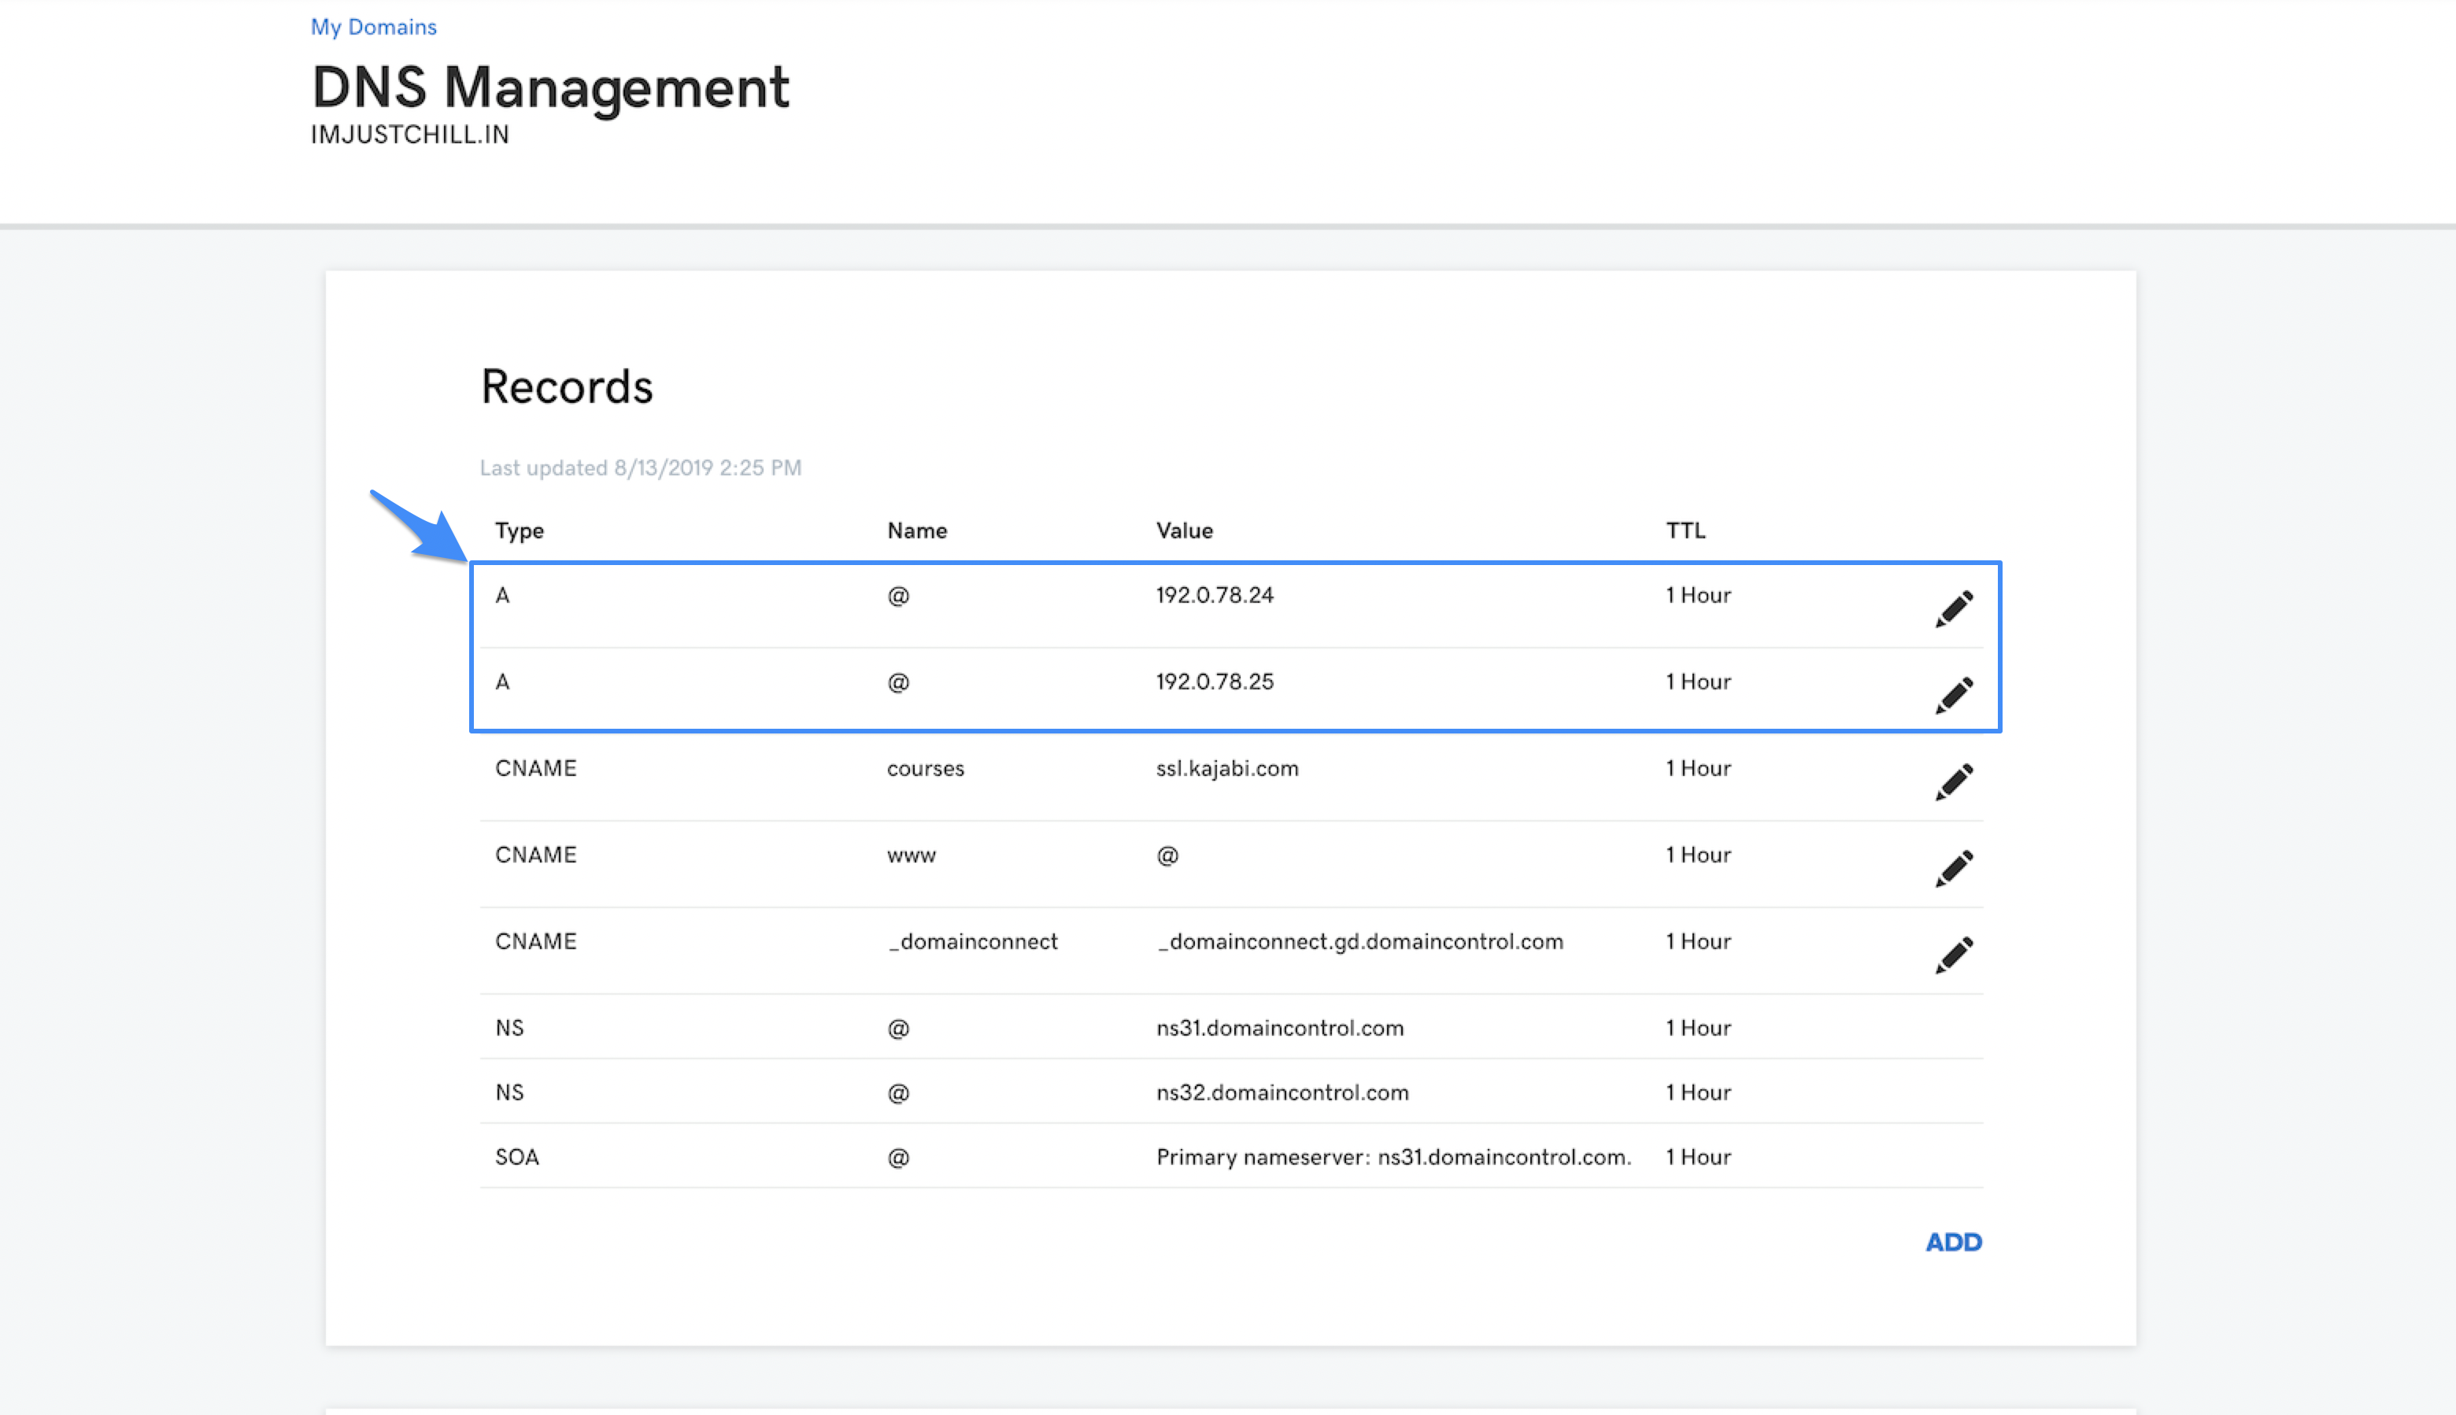Click the 192.0.78.25 IP address value
Image resolution: width=2456 pixels, height=1415 pixels.
(x=1214, y=682)
